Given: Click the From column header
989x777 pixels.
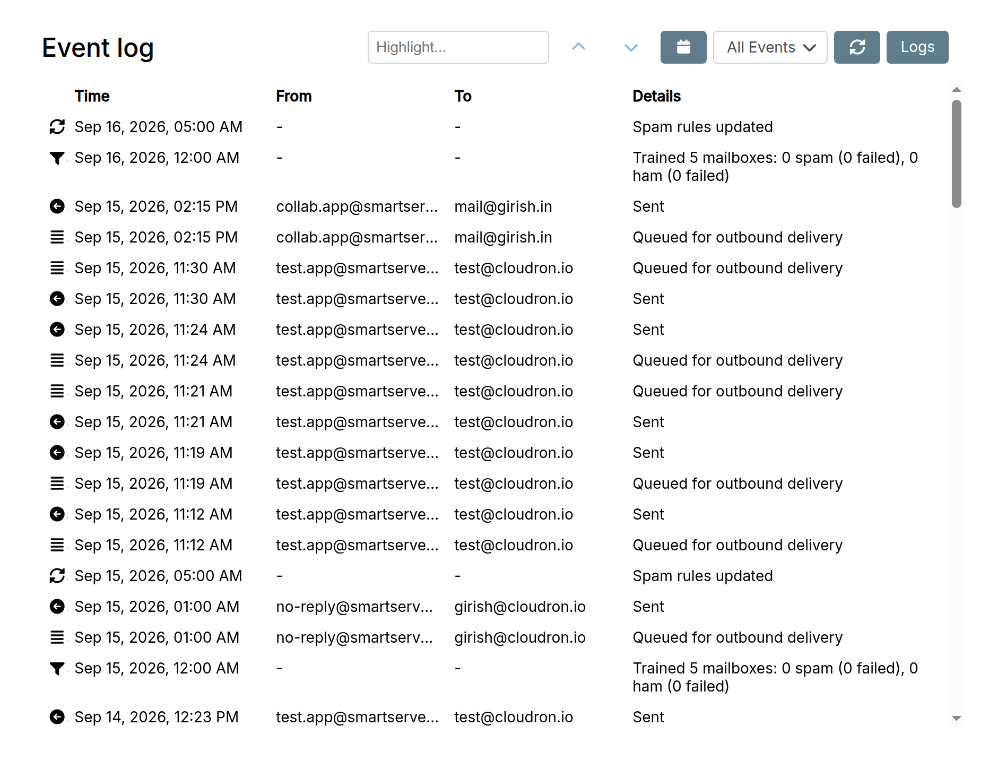Looking at the screenshot, I should [x=293, y=96].
